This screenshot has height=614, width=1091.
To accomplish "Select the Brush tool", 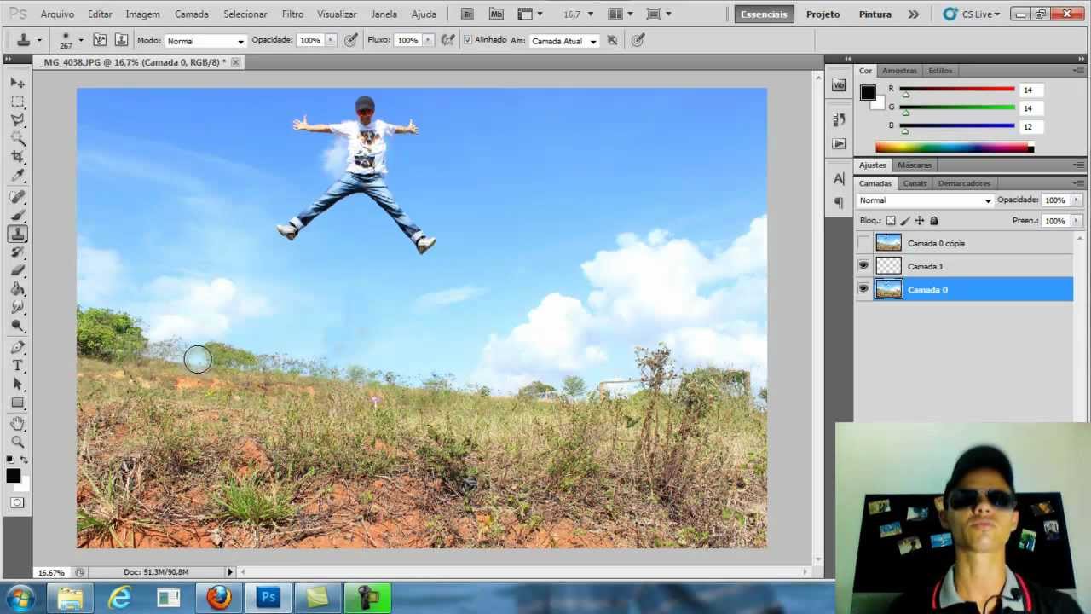I will [17, 215].
